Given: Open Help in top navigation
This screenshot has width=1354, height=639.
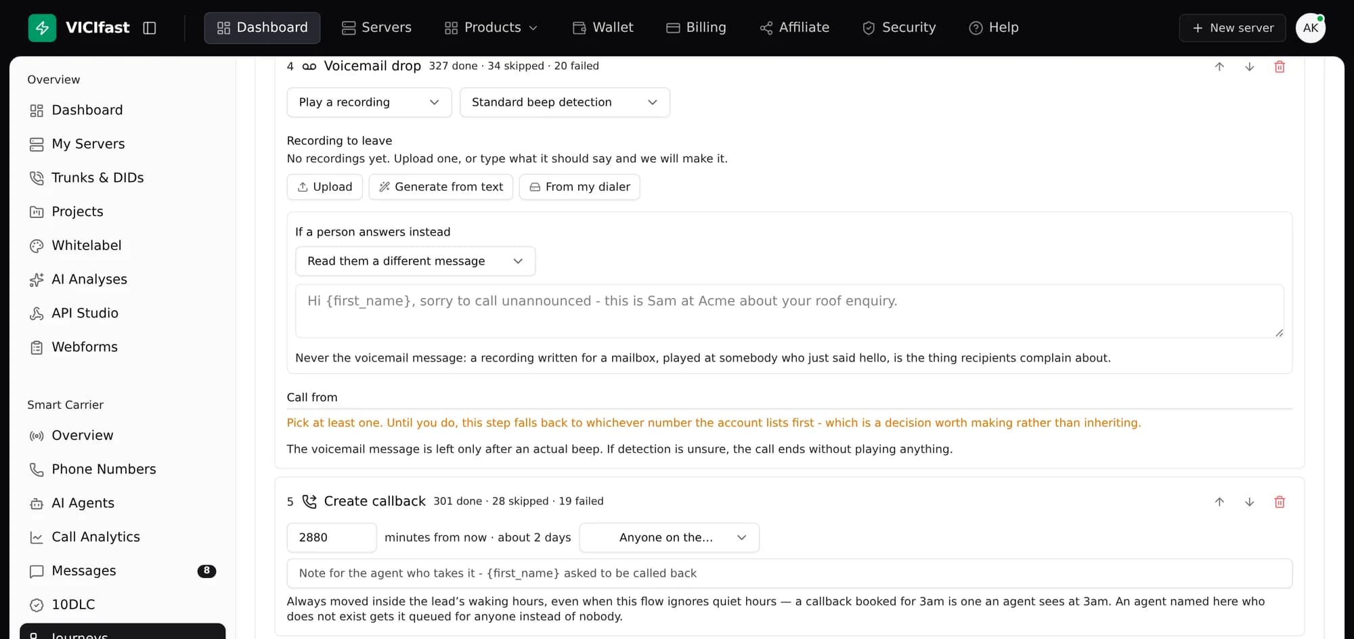Looking at the screenshot, I should pos(994,28).
